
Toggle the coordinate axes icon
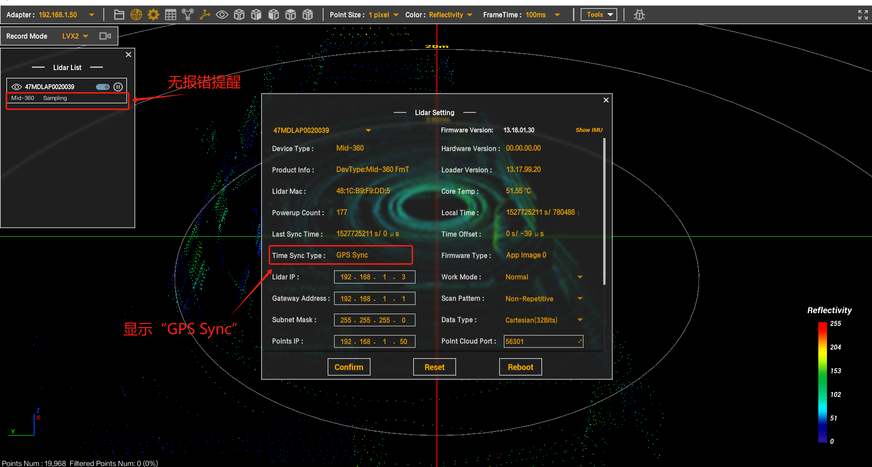pyautogui.click(x=205, y=15)
